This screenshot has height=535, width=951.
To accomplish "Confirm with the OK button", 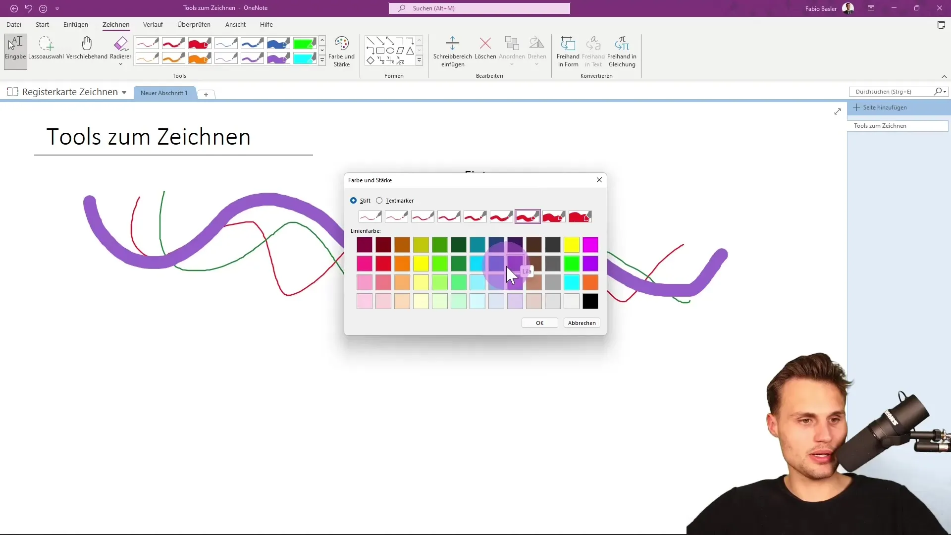I will point(539,323).
